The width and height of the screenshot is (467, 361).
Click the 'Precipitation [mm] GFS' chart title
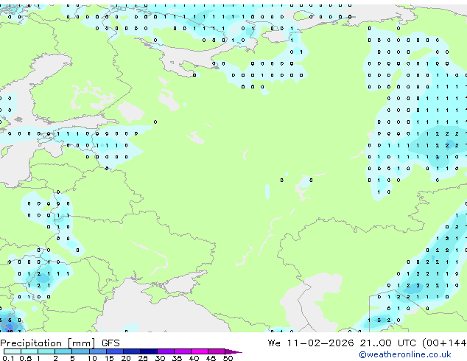(x=60, y=343)
